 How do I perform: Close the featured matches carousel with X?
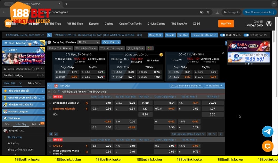pyautogui.click(x=222, y=53)
